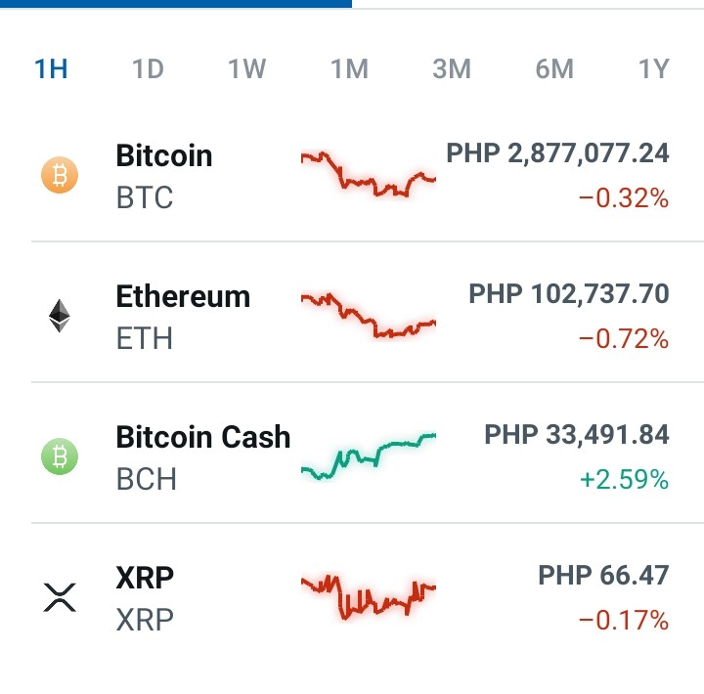Tap the -0.32% Bitcoin change value

point(624,198)
